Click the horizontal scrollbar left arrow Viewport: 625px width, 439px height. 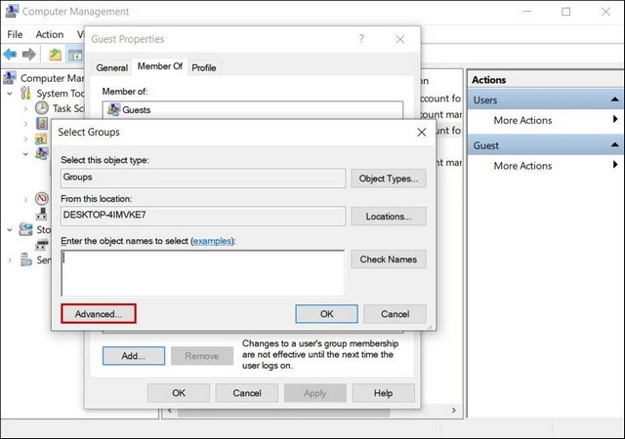170,411
